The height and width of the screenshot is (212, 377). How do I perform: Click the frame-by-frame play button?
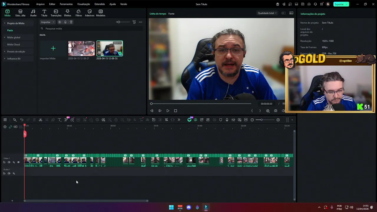coord(160,111)
